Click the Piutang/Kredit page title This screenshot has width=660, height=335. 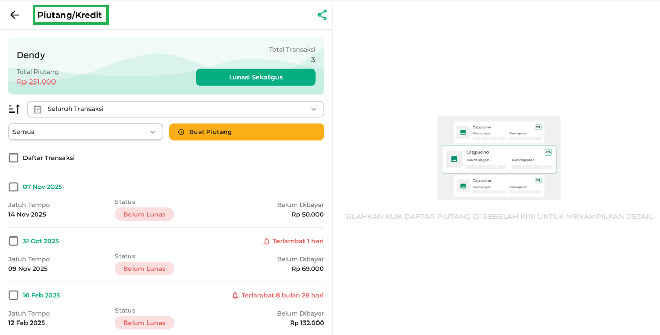tap(70, 15)
